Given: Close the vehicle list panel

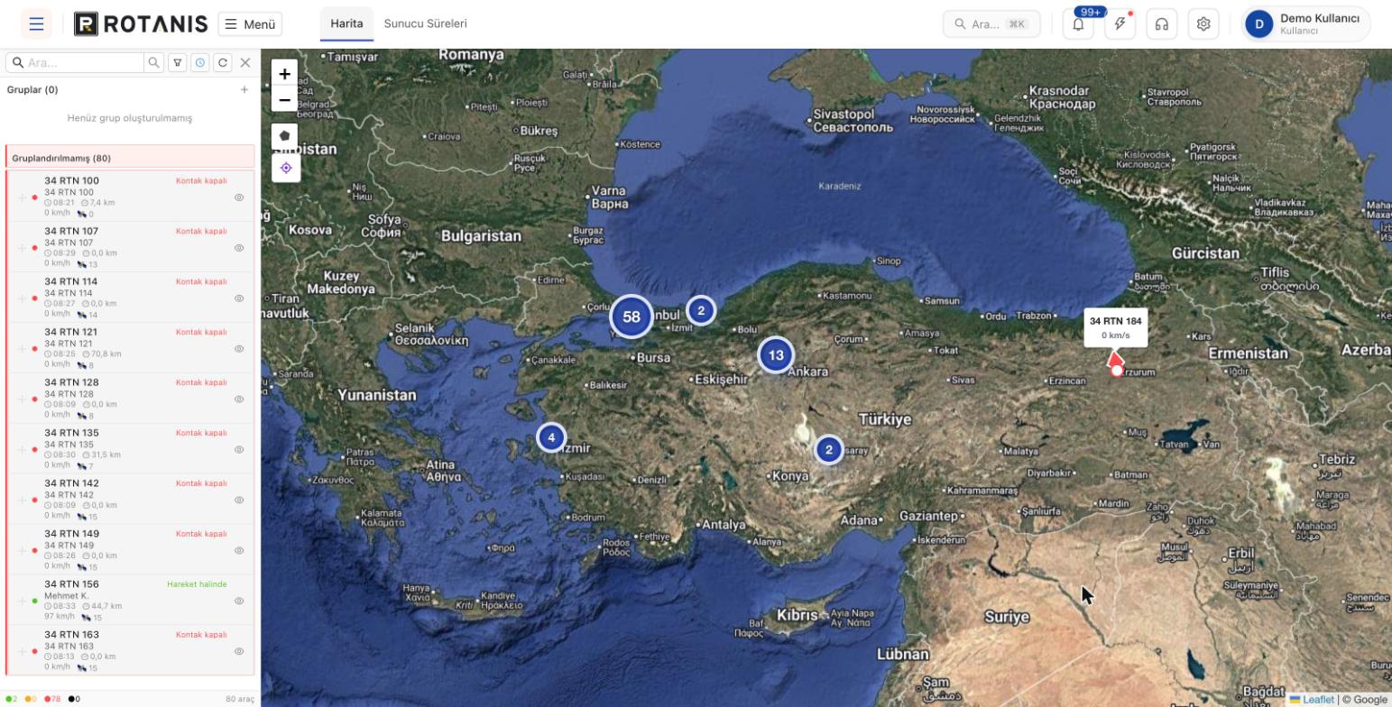Looking at the screenshot, I should pos(245,62).
